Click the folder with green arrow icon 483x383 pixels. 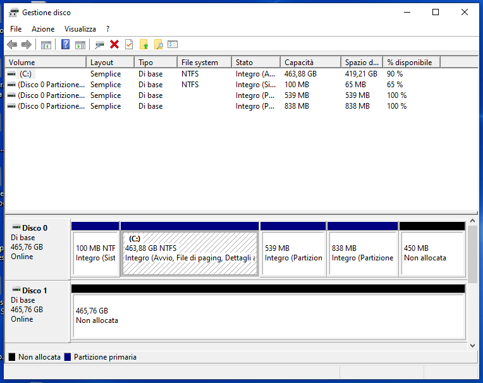144,44
